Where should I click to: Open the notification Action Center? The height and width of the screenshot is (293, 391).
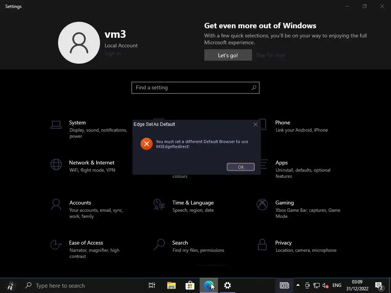[379, 285]
